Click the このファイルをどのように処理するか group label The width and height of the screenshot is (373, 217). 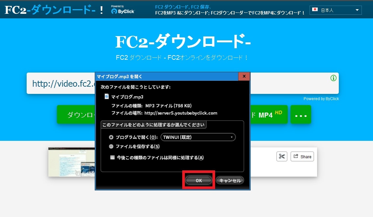pyautogui.click(x=153, y=125)
